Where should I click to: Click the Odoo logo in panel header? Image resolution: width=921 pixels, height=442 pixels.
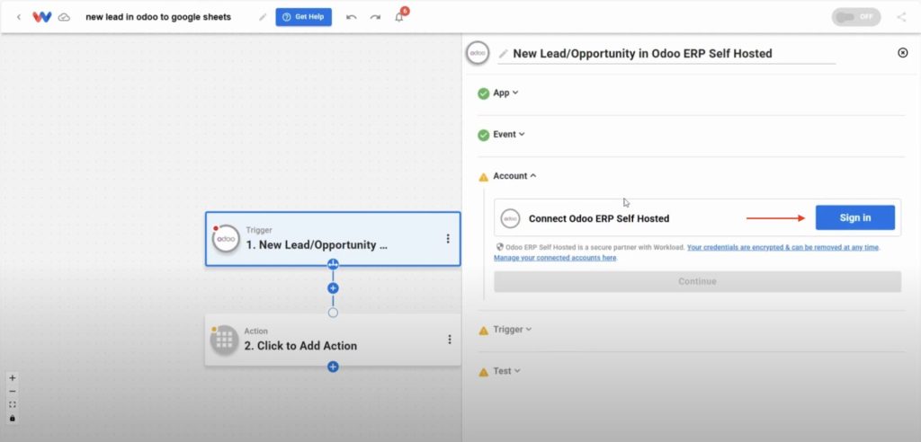(478, 53)
